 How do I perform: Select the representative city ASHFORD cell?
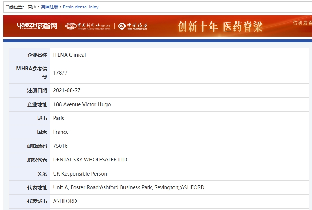click(179, 201)
